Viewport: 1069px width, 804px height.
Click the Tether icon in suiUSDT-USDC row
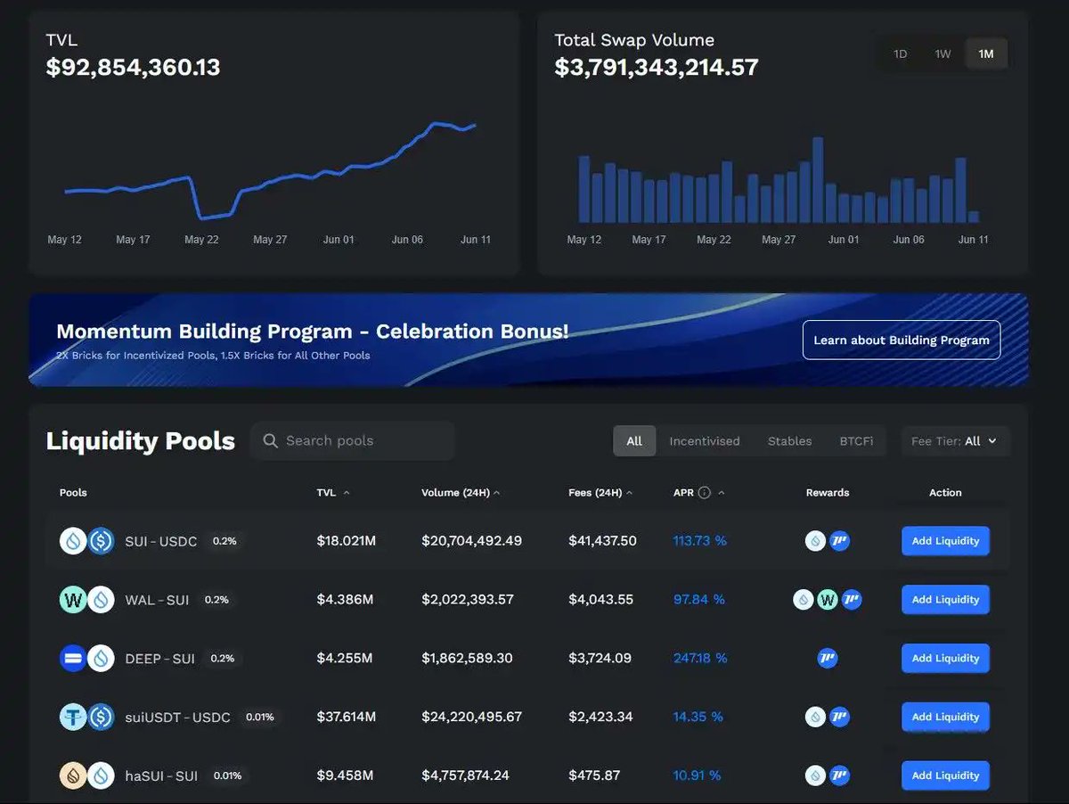(x=74, y=717)
